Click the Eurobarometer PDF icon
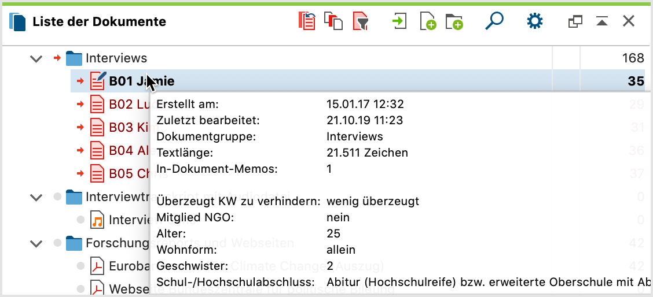 pos(97,266)
